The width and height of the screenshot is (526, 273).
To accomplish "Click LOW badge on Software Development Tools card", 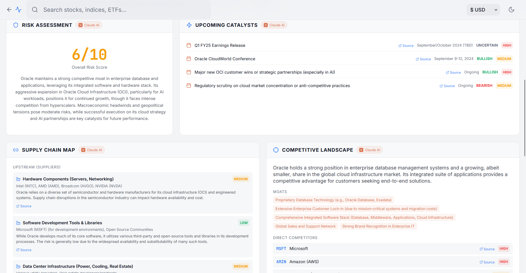I will click(244, 223).
